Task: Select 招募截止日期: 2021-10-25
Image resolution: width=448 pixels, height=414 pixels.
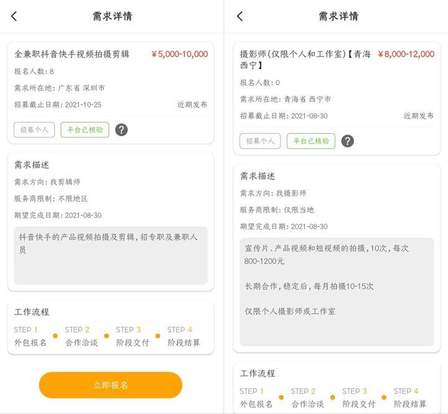Action: click(58, 104)
